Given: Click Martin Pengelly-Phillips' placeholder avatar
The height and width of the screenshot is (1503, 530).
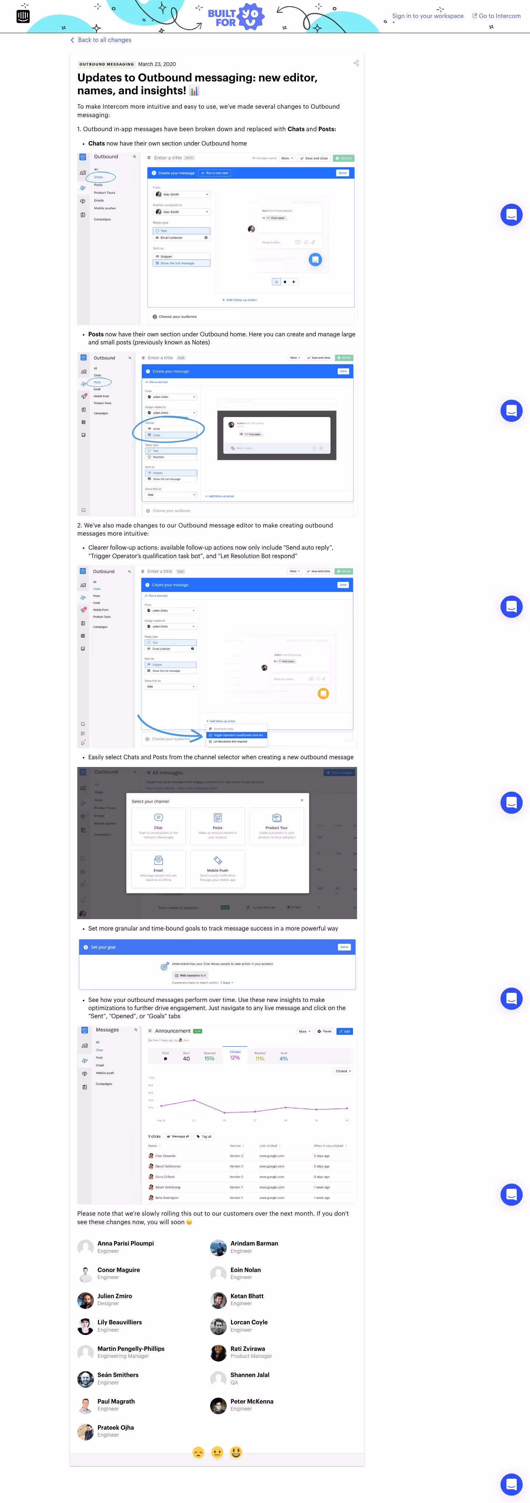Looking at the screenshot, I should pyautogui.click(x=86, y=1352).
